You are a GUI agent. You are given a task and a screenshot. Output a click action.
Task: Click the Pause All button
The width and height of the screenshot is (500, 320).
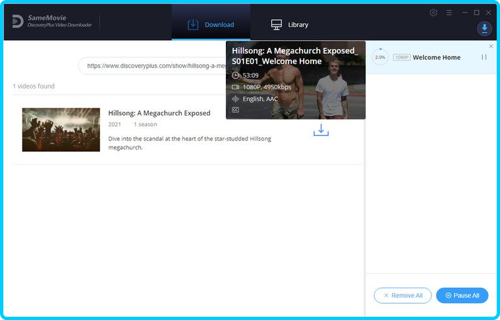tap(462, 296)
